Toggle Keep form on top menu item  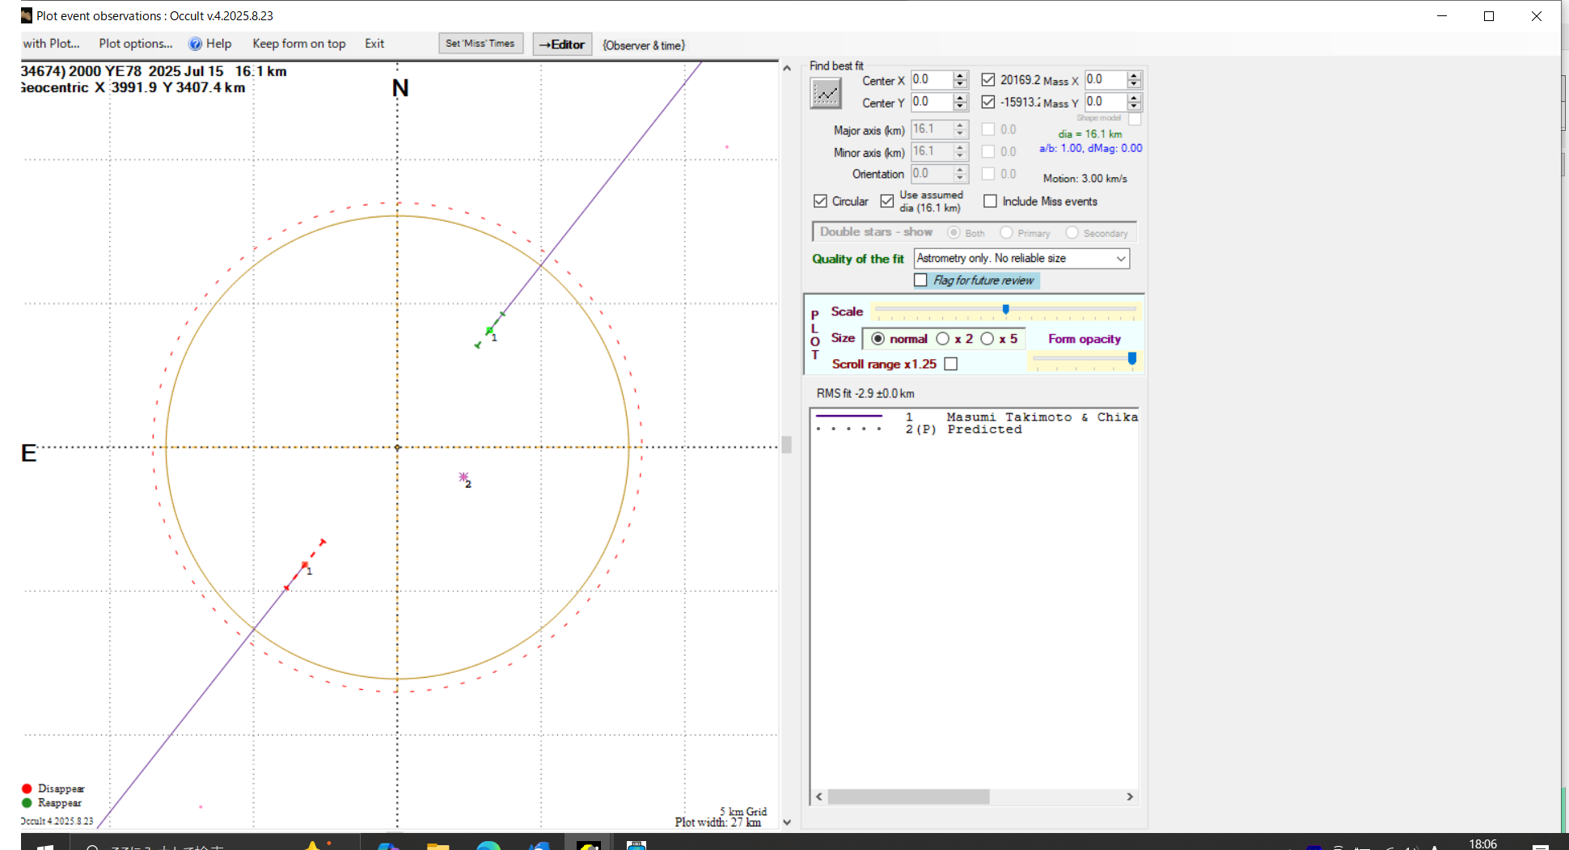(x=298, y=44)
